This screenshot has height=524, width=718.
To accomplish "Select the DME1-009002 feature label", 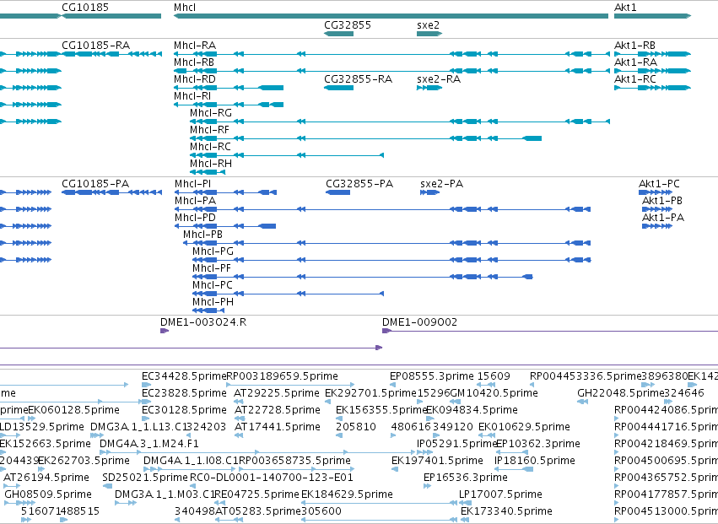I will 419,322.
